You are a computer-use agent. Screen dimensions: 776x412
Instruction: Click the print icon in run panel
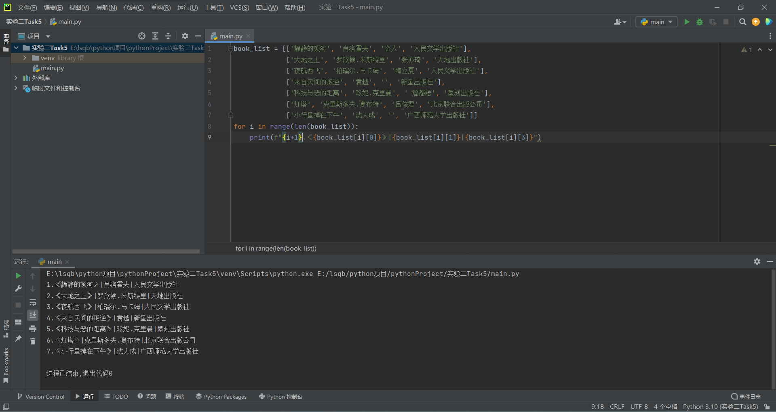click(33, 328)
